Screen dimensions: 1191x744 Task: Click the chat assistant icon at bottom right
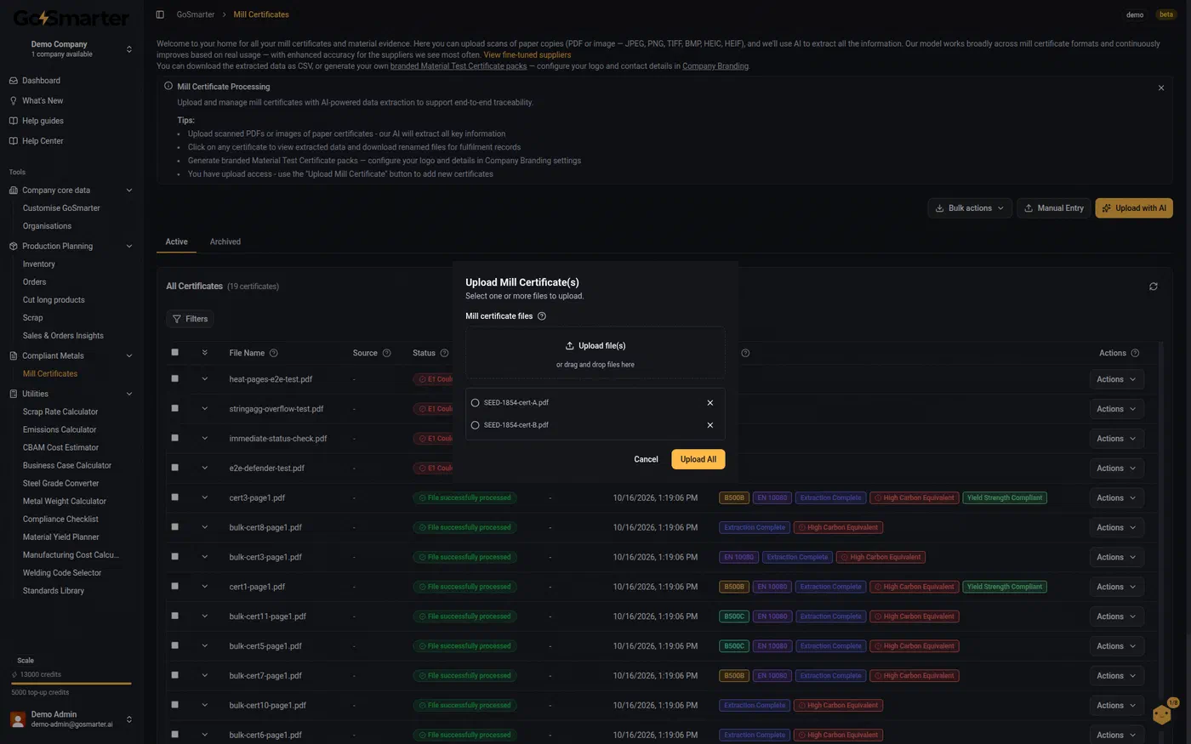coord(1162,714)
